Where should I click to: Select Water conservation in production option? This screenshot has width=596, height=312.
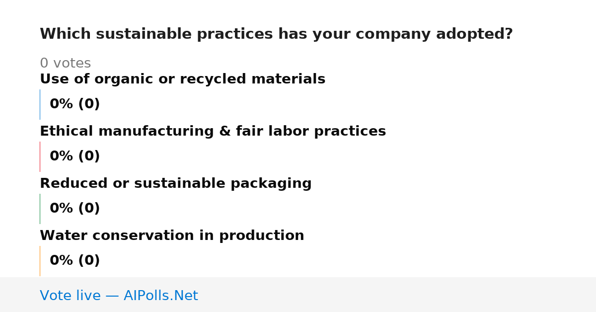point(172,236)
